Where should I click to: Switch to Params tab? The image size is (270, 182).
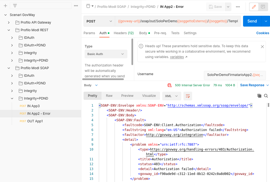pyautogui.click(x=89, y=33)
